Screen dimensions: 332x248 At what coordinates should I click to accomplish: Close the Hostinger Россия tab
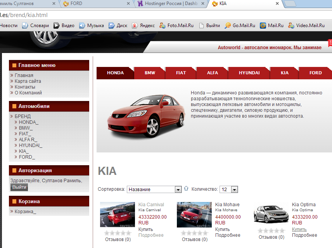202,3
